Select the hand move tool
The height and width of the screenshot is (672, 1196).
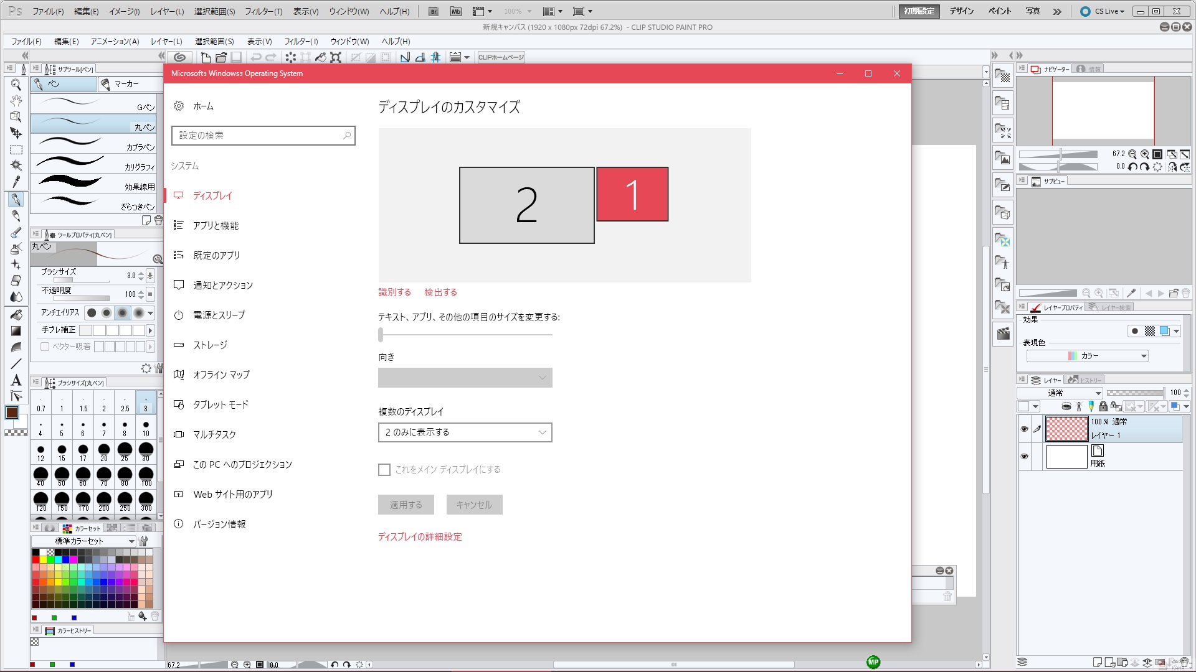(16, 101)
